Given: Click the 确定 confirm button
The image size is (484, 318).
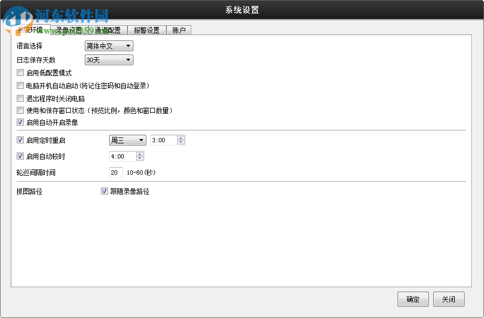Looking at the screenshot, I should (413, 299).
